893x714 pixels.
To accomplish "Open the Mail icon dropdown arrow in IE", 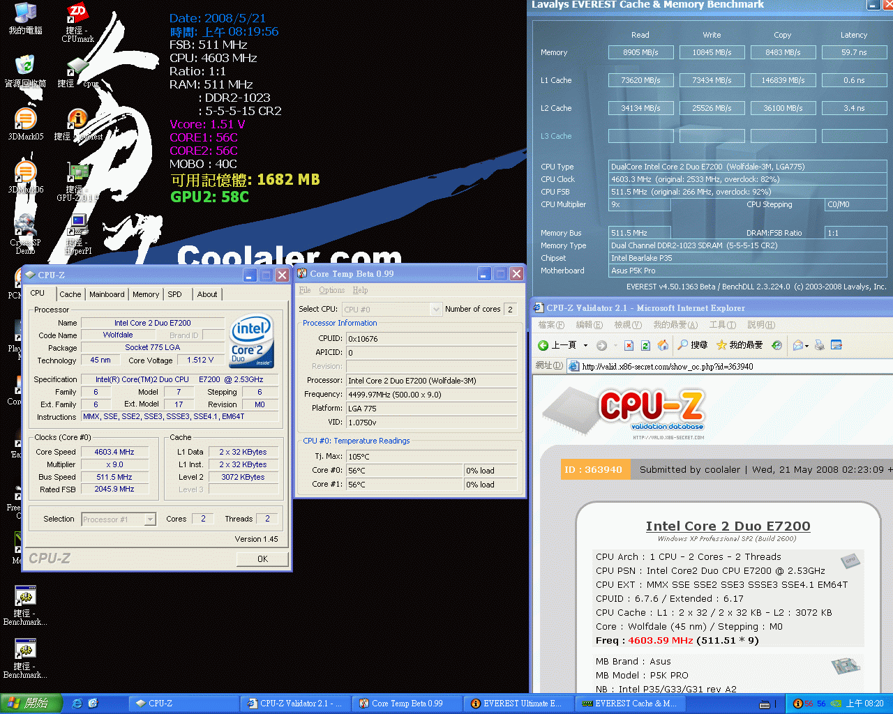I will [806, 345].
